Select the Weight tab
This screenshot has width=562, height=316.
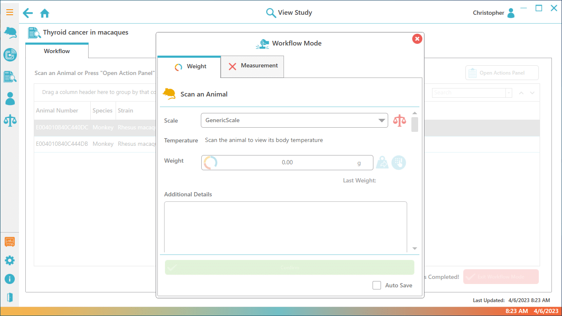pyautogui.click(x=189, y=67)
